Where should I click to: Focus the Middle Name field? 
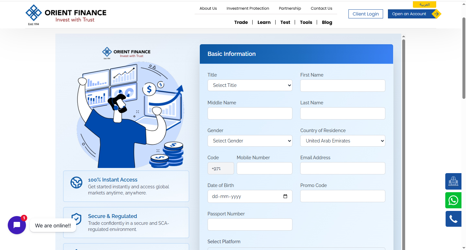(250, 113)
